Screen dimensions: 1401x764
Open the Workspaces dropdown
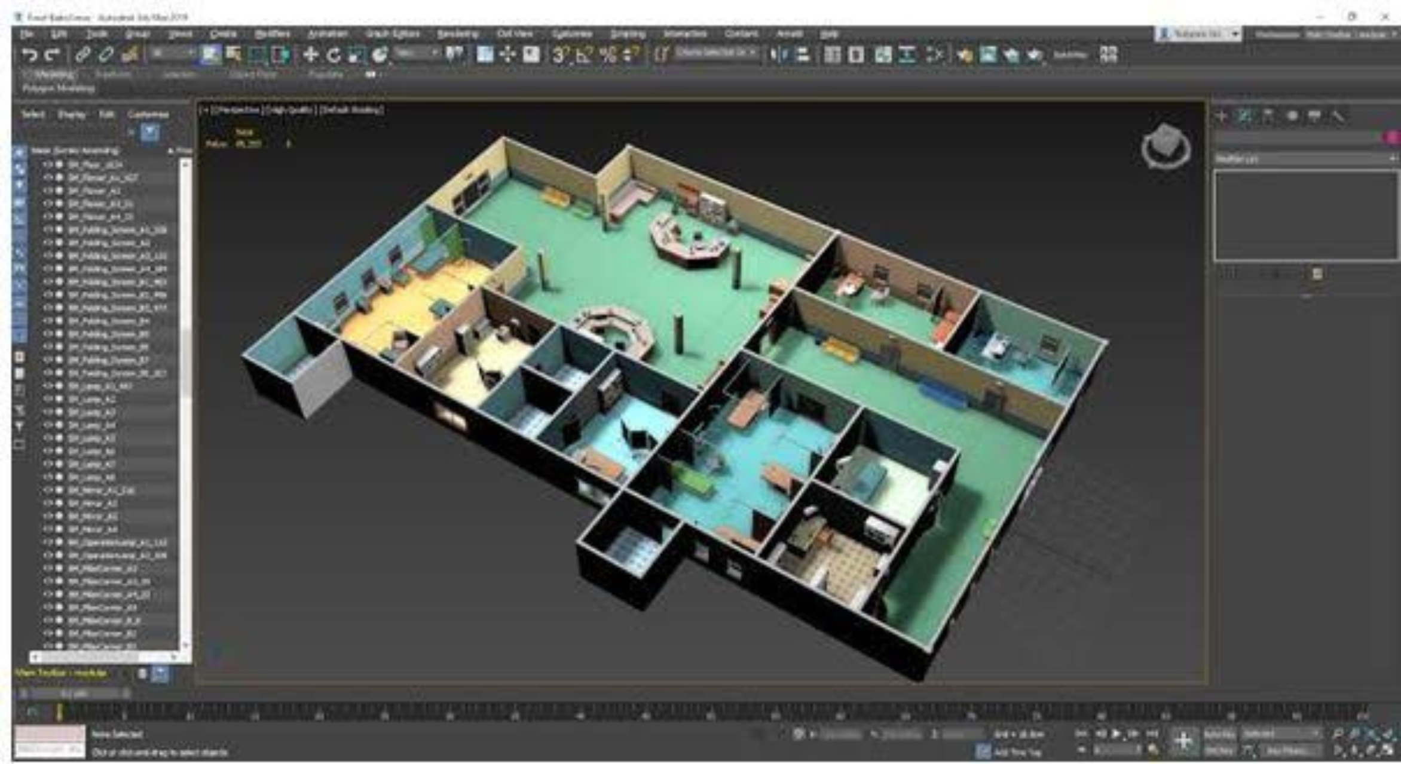point(1351,35)
